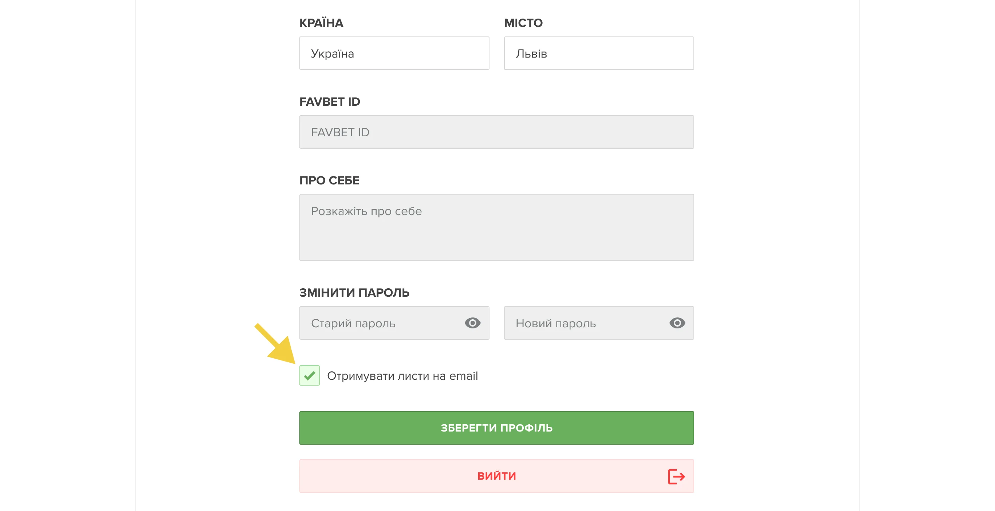Click the green checkmark inside the email checkbox
The width and height of the screenshot is (995, 511).
coord(310,375)
